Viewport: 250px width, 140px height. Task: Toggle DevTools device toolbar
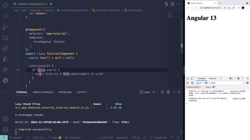tap(192, 79)
